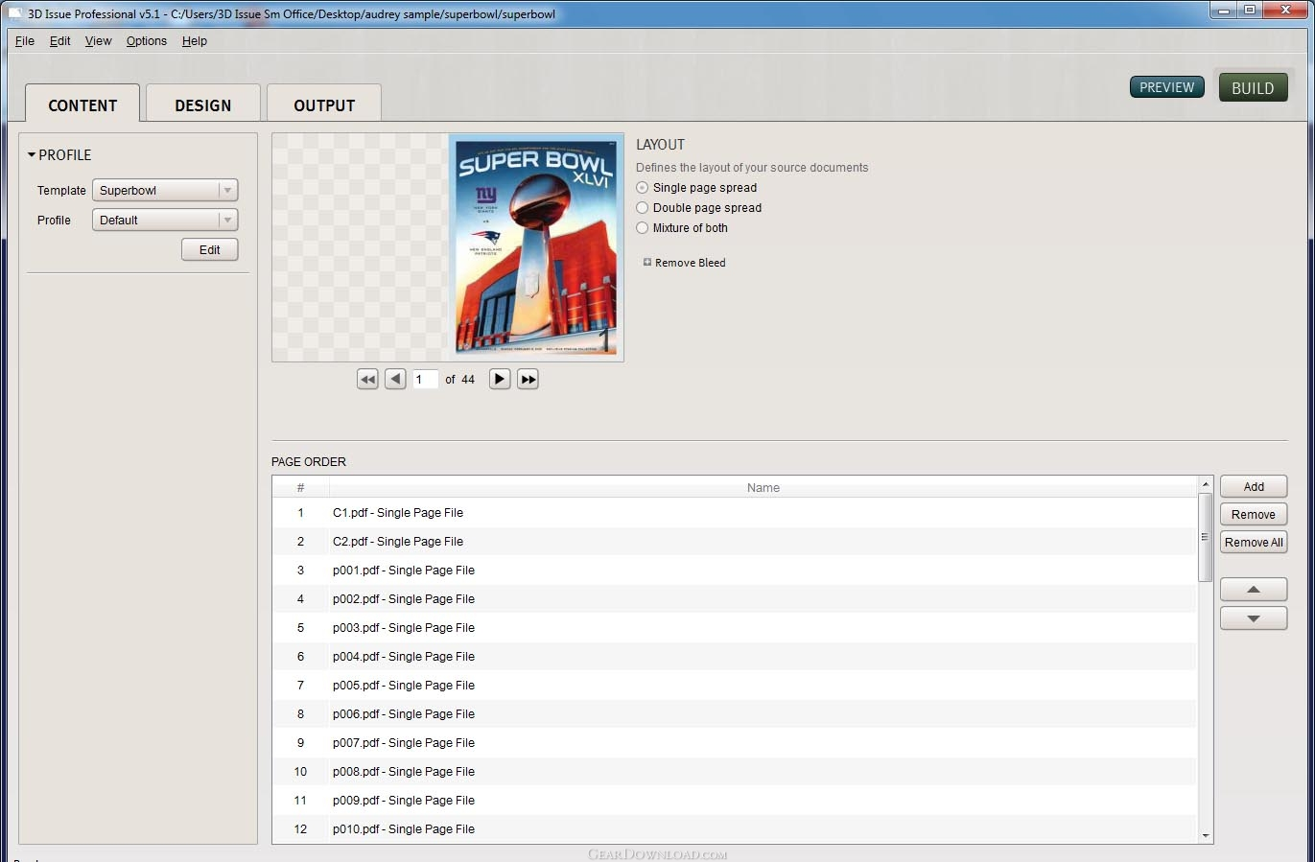Click the # column header
1315x862 pixels.
point(300,487)
